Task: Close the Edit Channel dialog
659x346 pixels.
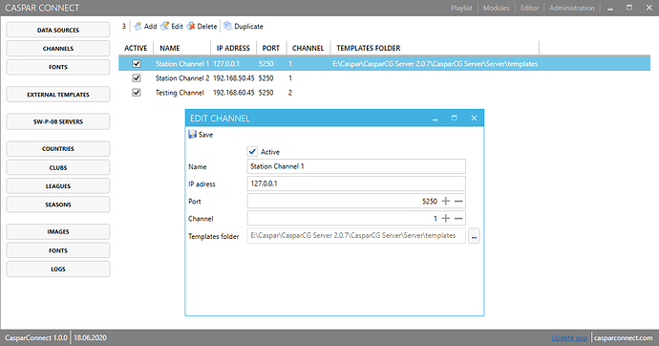Action: [474, 119]
